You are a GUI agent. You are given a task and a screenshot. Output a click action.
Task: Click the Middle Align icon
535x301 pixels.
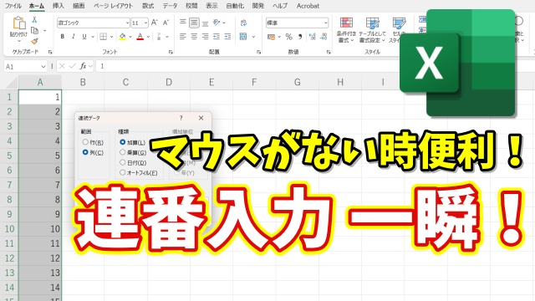pos(194,23)
